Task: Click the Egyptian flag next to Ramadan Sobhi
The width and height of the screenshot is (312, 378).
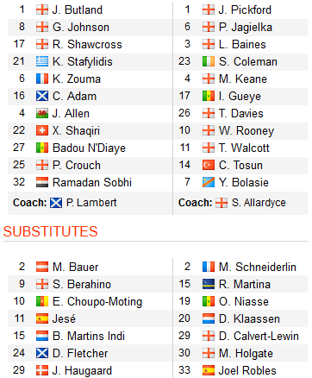Action: coord(42,182)
